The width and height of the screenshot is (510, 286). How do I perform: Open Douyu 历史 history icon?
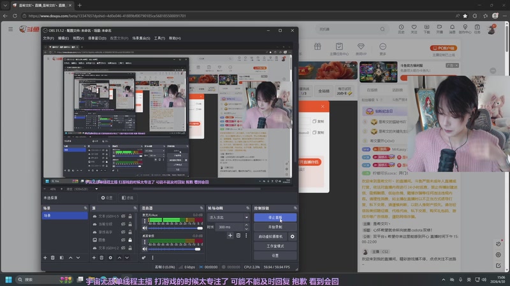401,29
